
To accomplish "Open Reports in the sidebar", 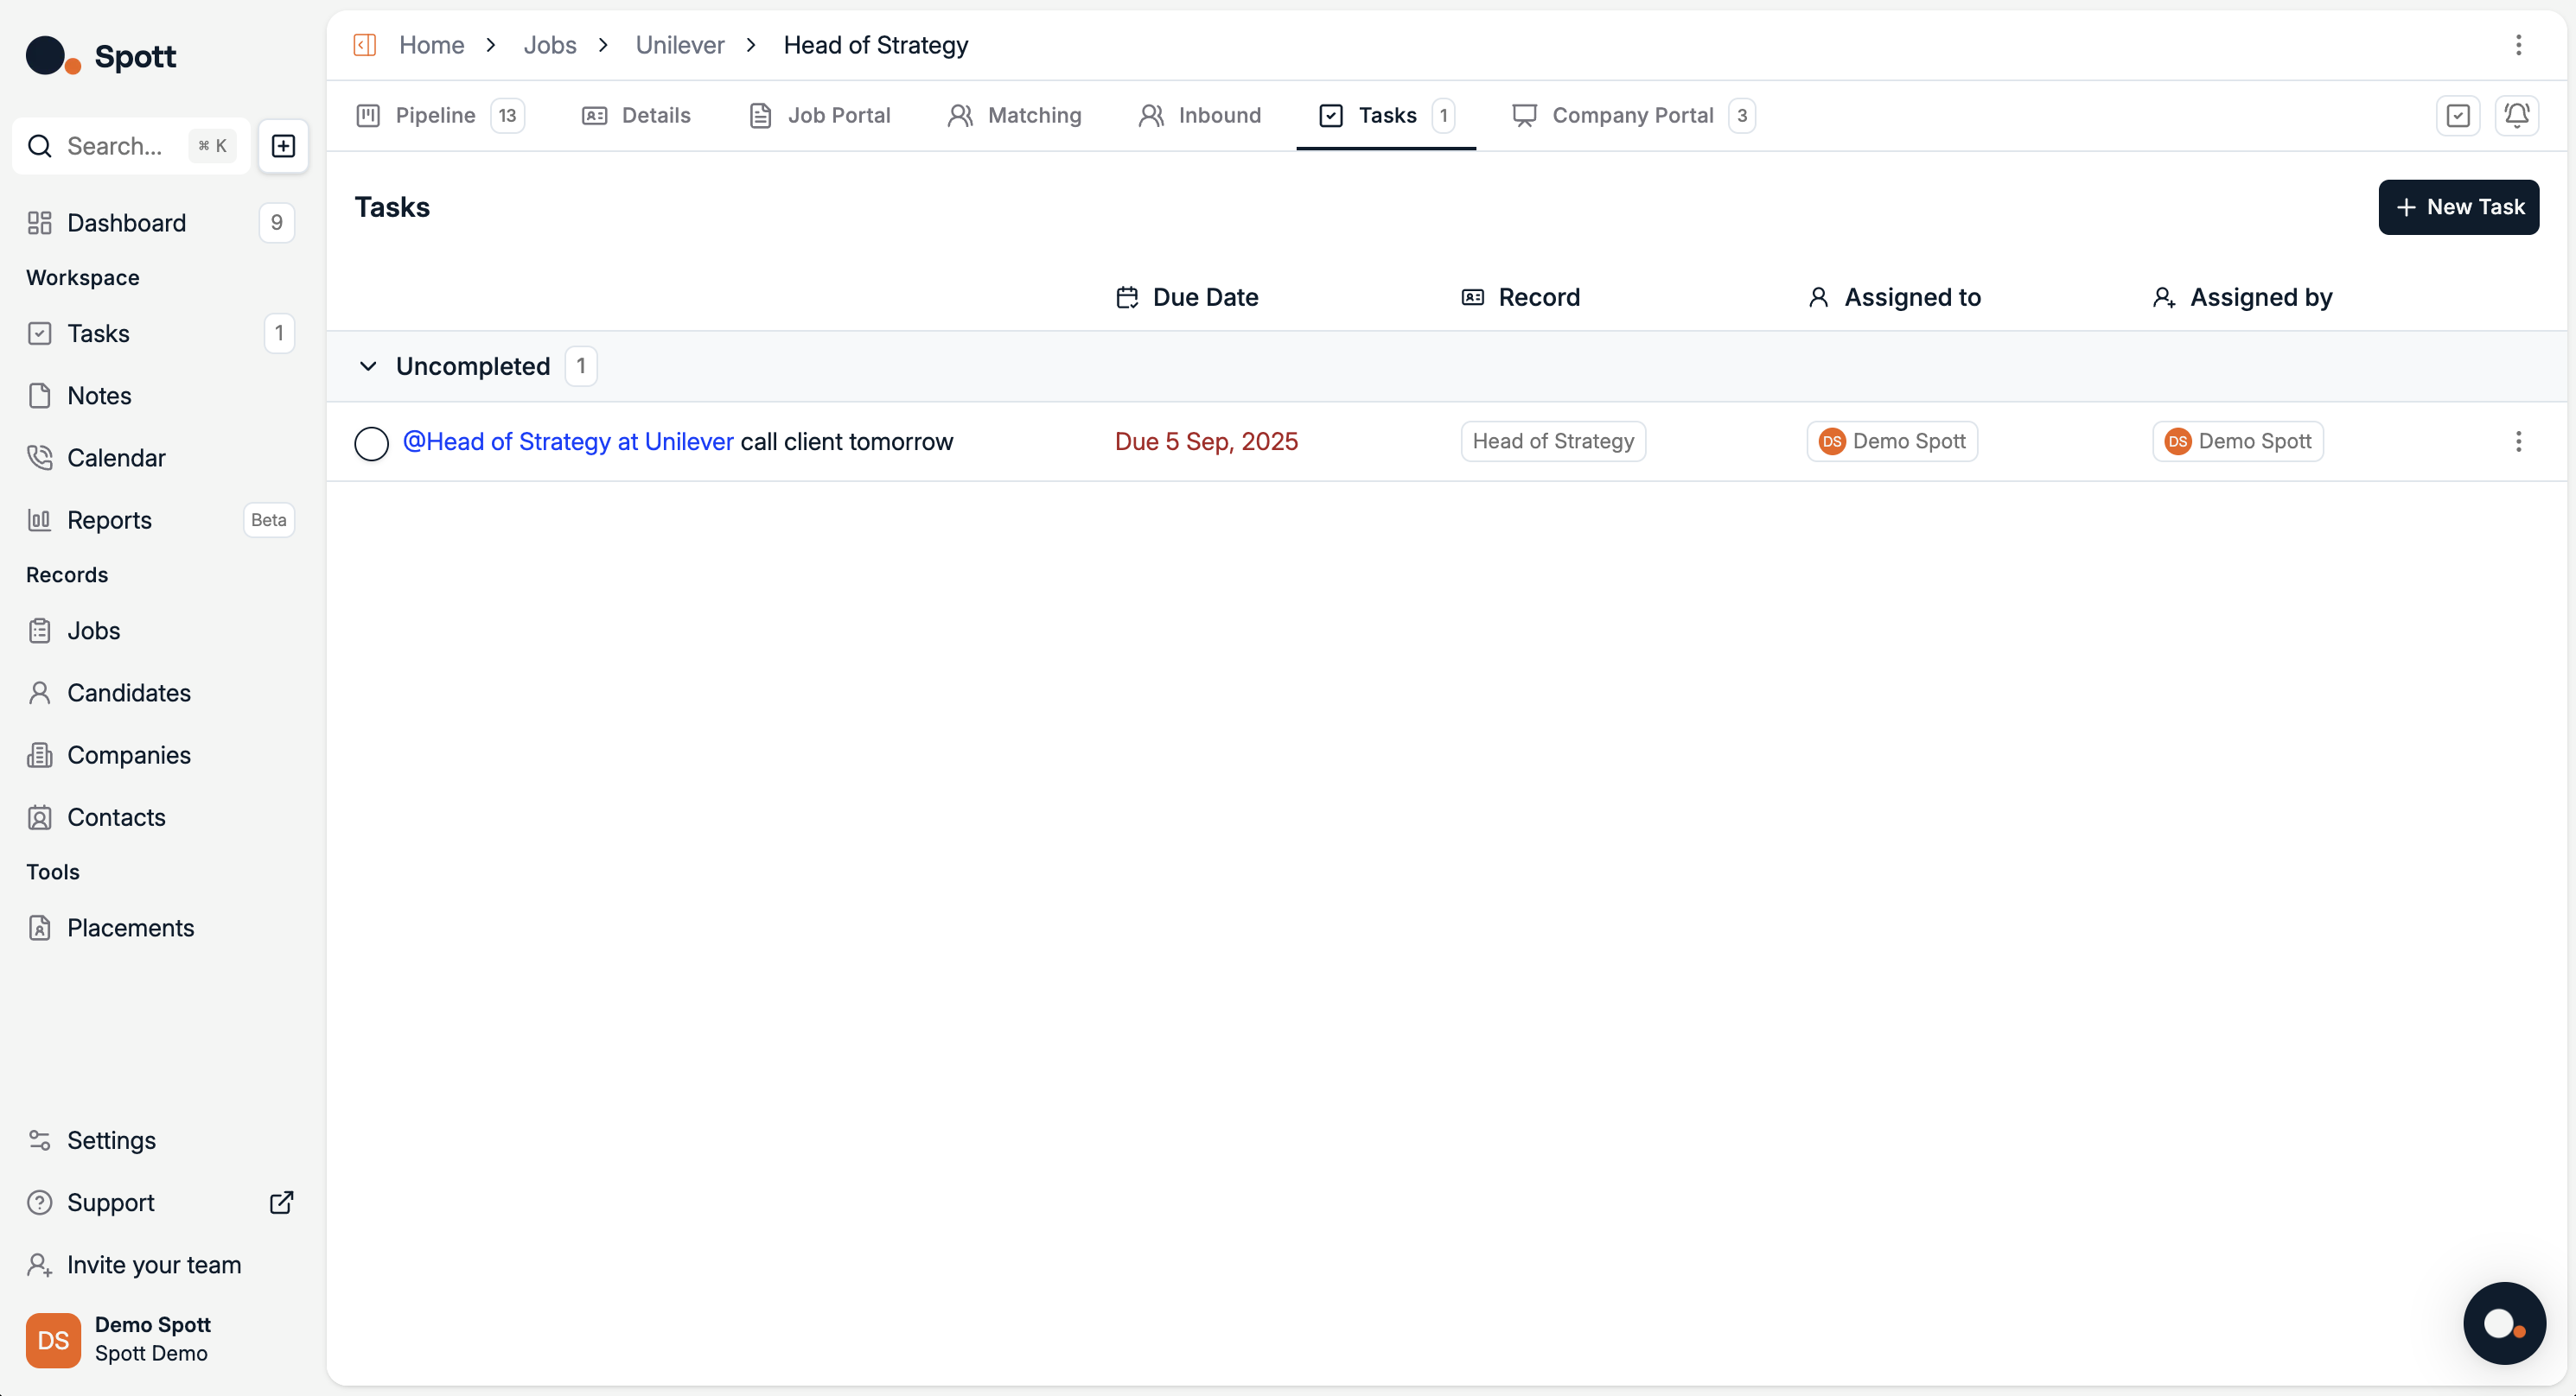I will pyautogui.click(x=160, y=520).
